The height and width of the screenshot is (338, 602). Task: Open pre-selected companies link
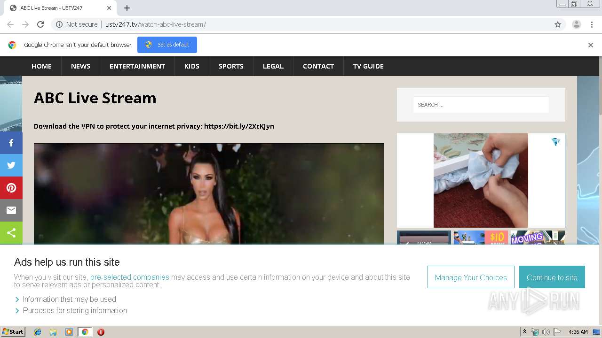(x=130, y=277)
